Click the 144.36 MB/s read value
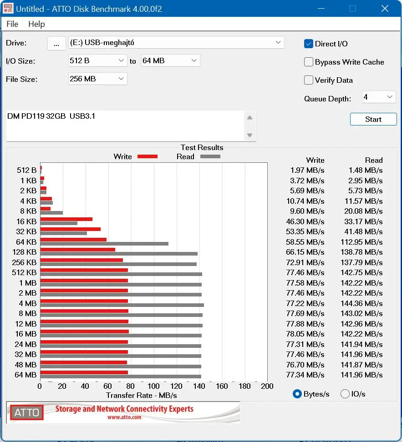402x442 pixels. [361, 303]
